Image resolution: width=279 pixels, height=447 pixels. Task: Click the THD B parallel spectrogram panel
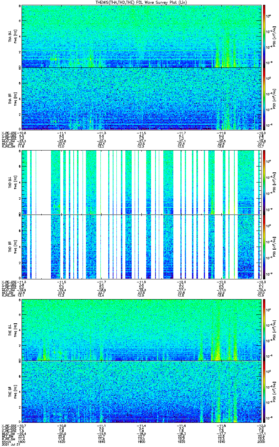point(142,246)
